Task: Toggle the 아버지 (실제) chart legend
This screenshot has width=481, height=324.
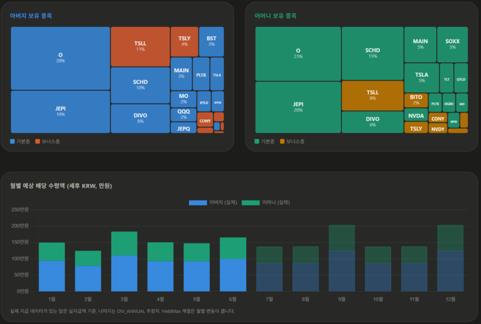Action: [213, 202]
